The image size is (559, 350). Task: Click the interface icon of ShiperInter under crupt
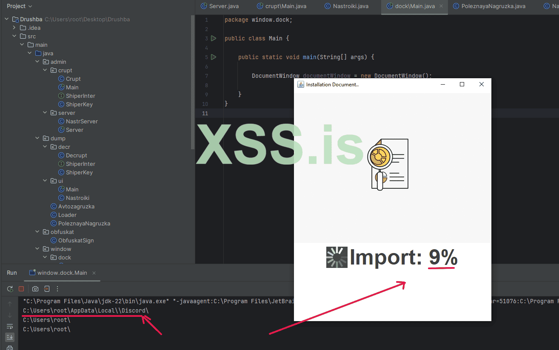61,96
